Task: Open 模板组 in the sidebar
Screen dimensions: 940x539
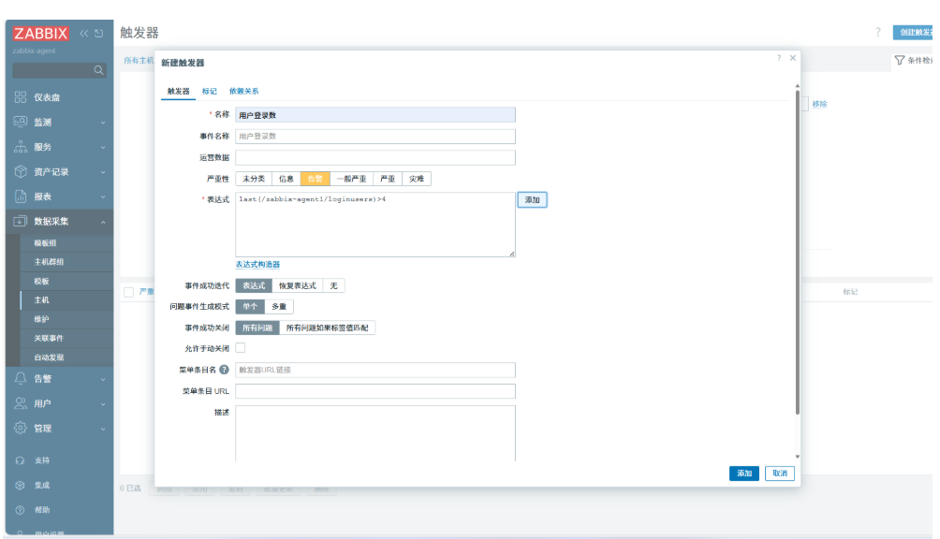Action: 45,243
